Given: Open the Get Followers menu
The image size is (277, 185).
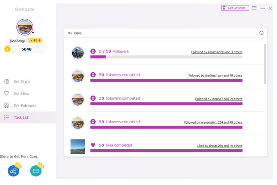Looking at the screenshot, I should 25,106.
